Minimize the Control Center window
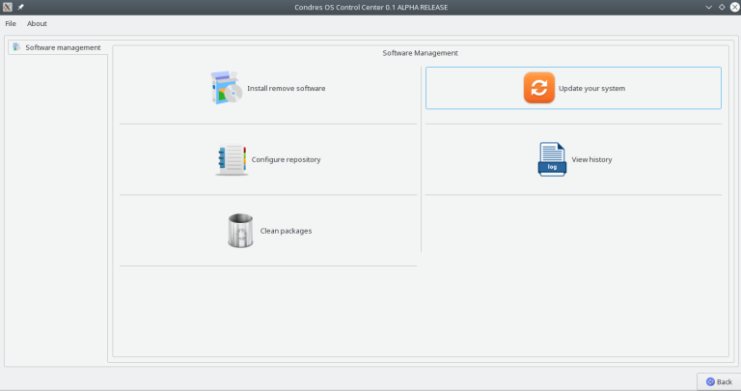741x391 pixels. point(708,7)
